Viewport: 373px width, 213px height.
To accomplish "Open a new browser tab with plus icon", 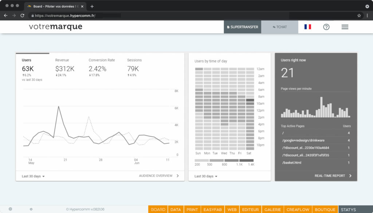I will point(92,6).
